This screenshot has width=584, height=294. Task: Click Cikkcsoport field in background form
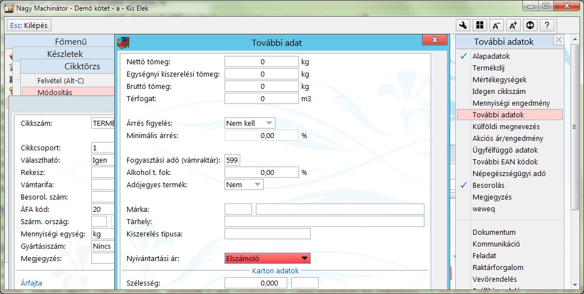(103, 148)
